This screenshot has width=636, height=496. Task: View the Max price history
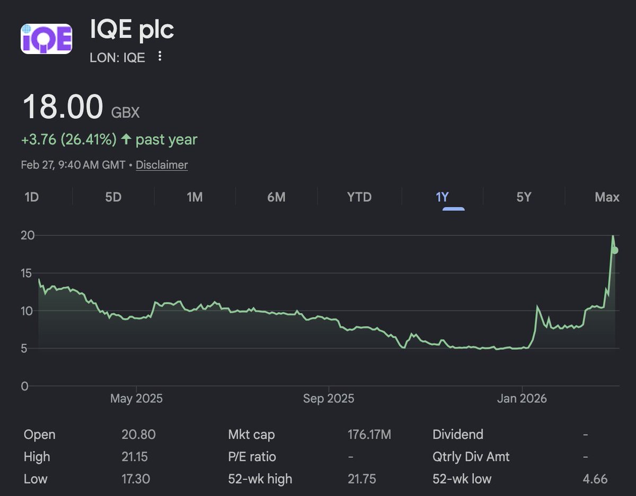coord(607,197)
